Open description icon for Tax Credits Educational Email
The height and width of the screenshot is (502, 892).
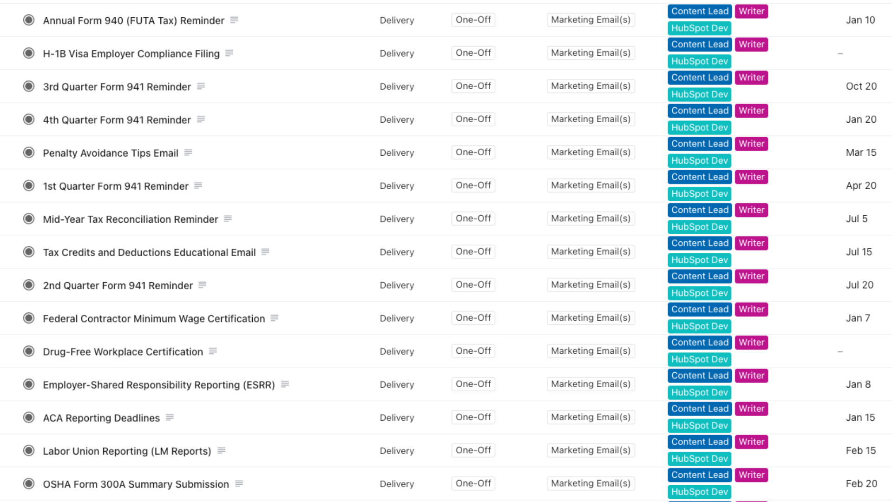pos(265,251)
